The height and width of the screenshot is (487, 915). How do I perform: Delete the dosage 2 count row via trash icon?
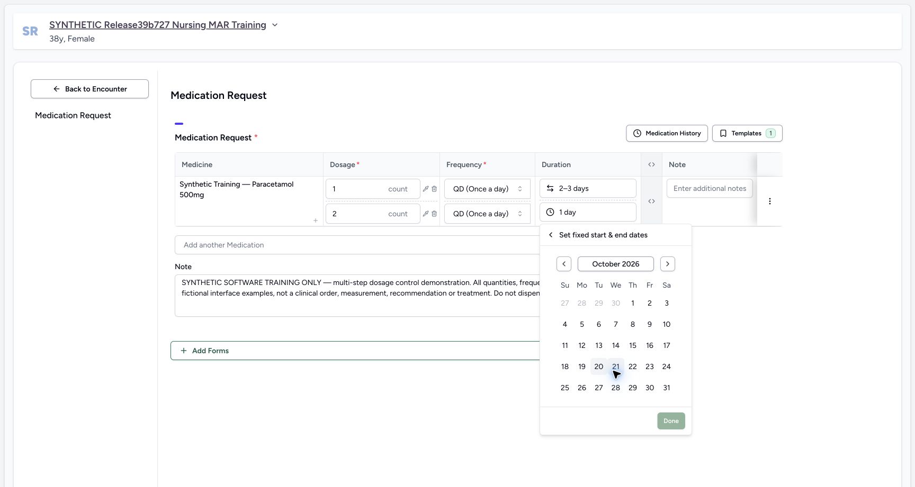[434, 214]
